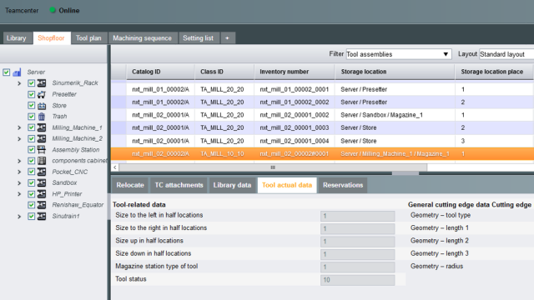Toggle the components cabinet checkbox
The width and height of the screenshot is (534, 300).
click(x=32, y=161)
